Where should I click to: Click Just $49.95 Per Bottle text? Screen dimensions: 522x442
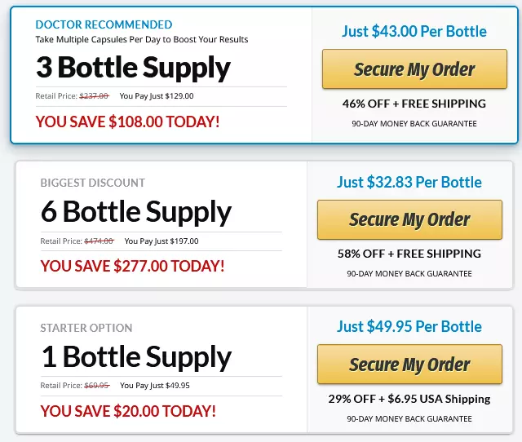point(409,327)
